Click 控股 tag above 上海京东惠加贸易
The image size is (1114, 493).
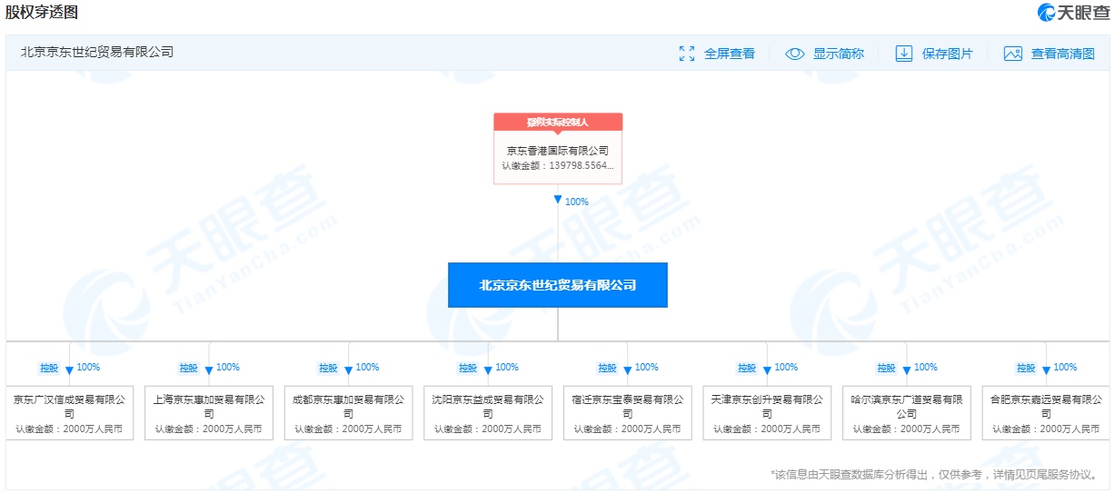188,368
